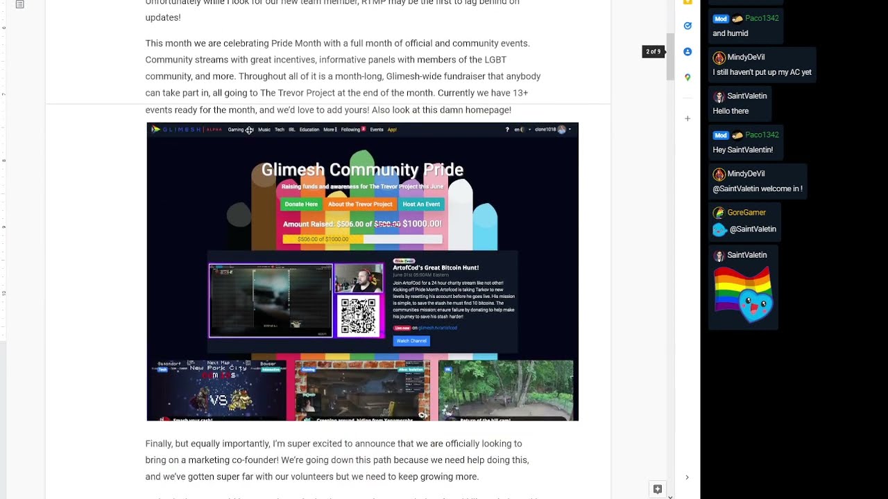Image resolution: width=888 pixels, height=499 pixels.
Task: Click the document vertical scrollbar thumb
Action: 671,56
